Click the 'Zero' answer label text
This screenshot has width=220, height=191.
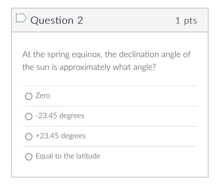coord(43,95)
